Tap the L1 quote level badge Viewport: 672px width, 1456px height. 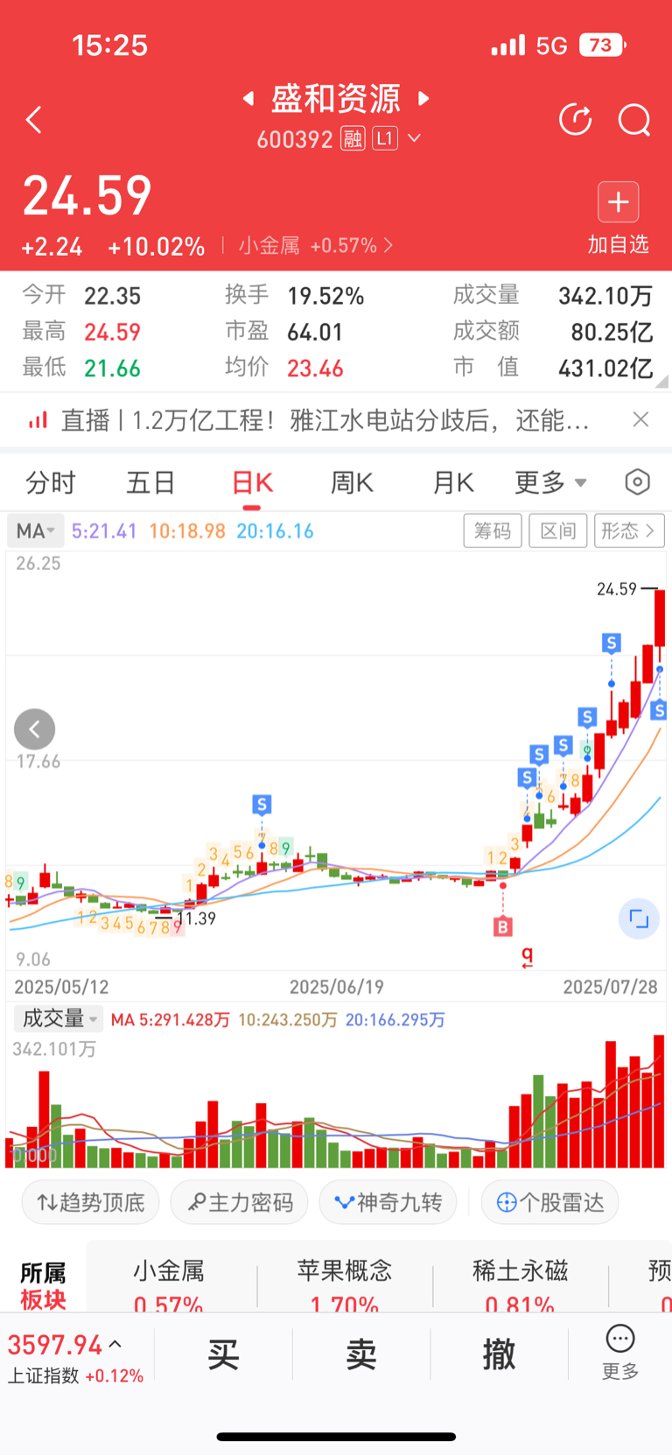click(385, 138)
